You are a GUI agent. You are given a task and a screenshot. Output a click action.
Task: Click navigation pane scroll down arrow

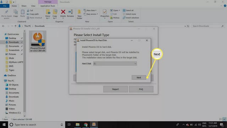[x=24, y=116]
